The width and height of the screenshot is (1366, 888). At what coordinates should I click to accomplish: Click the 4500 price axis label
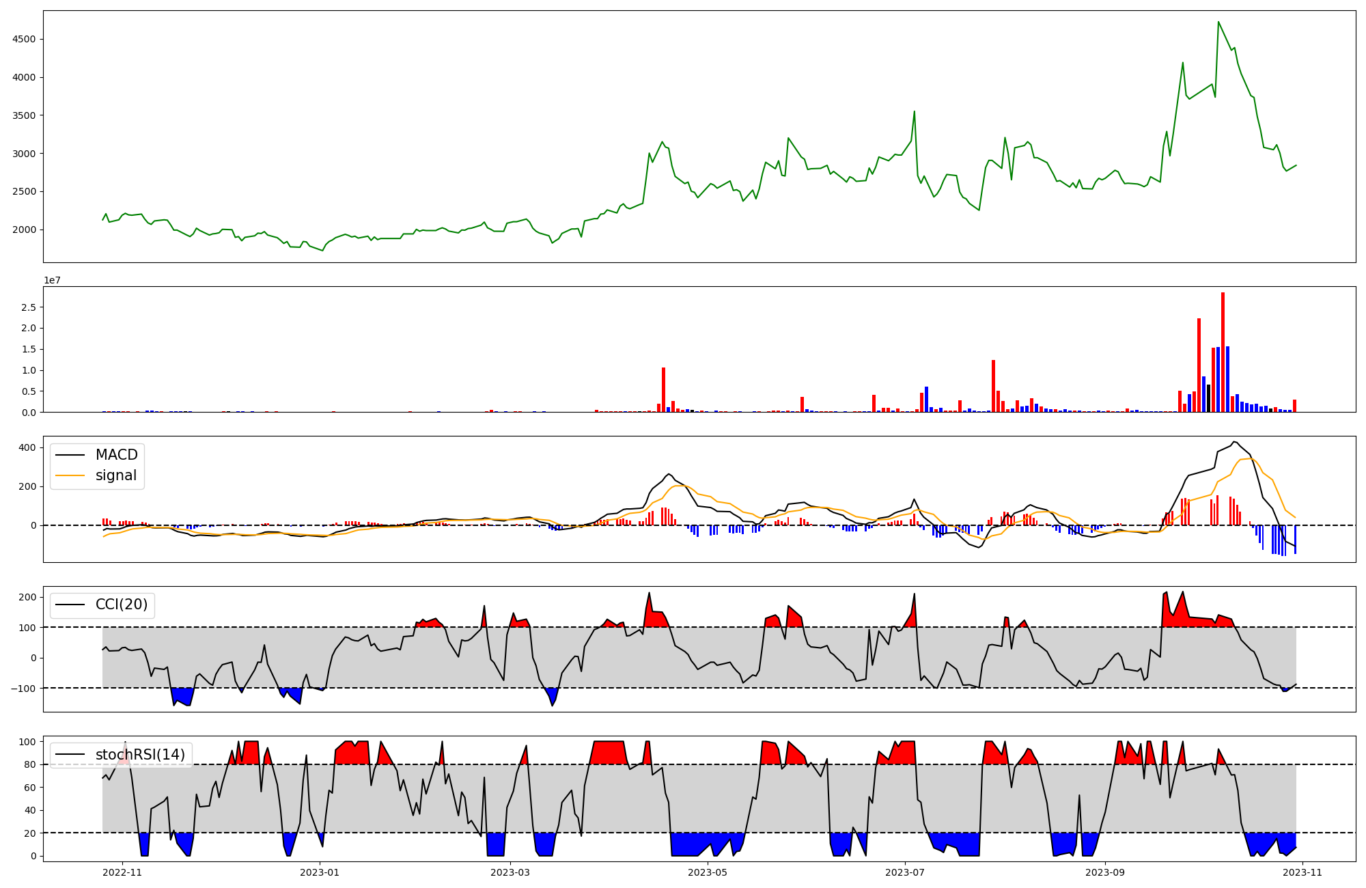(x=24, y=39)
